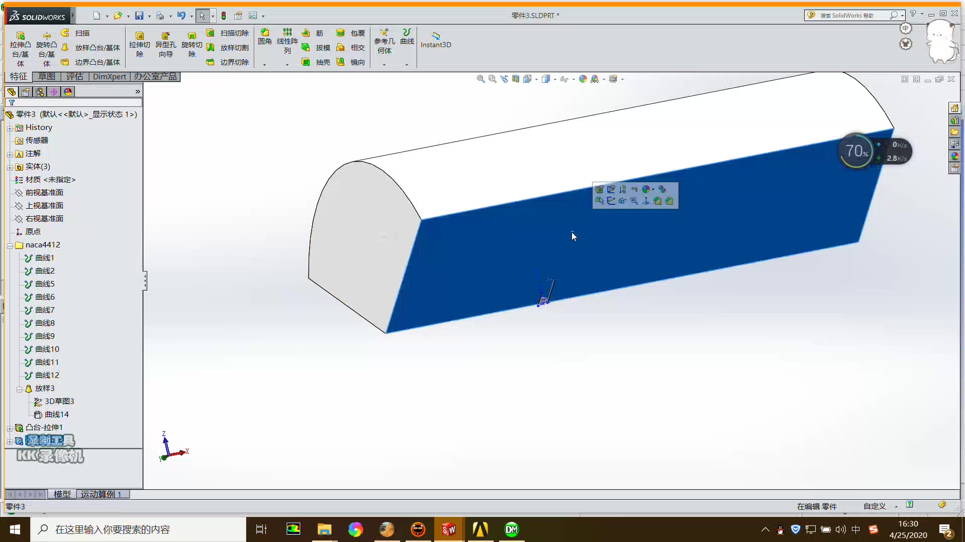
Task: Toggle the section view
Action: [516, 79]
